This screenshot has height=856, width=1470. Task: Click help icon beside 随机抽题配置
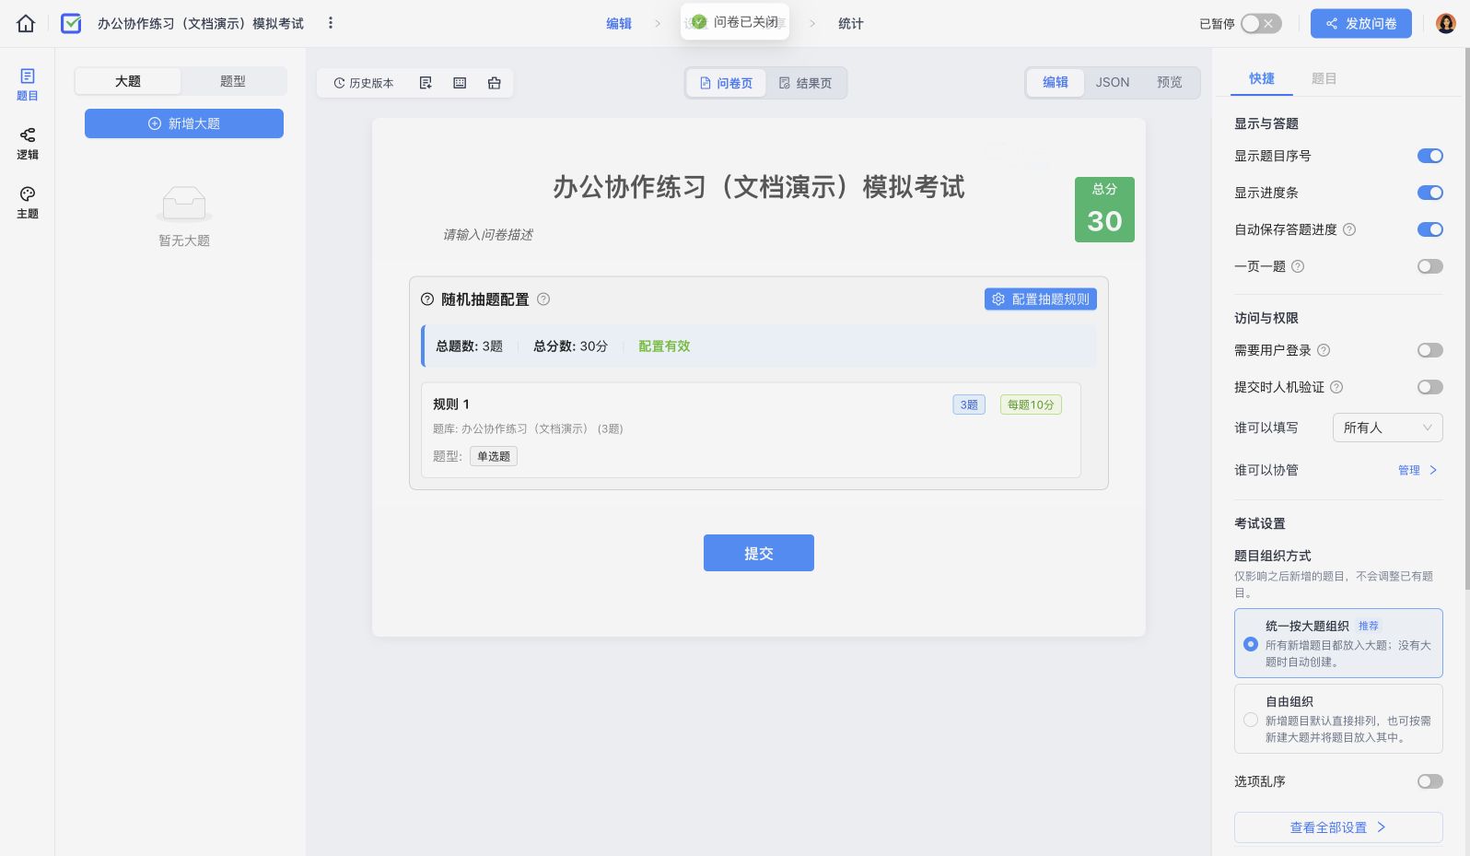pyautogui.click(x=543, y=299)
